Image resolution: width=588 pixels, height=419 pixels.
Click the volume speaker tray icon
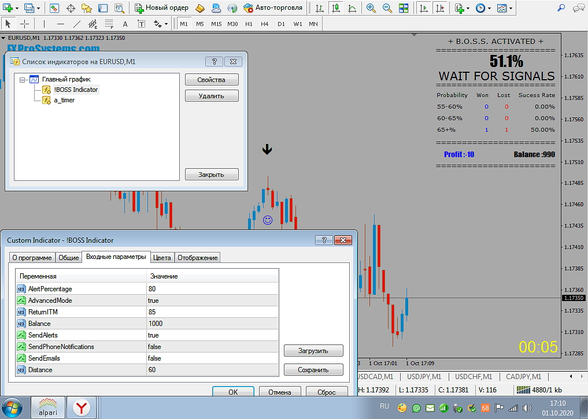(527, 408)
